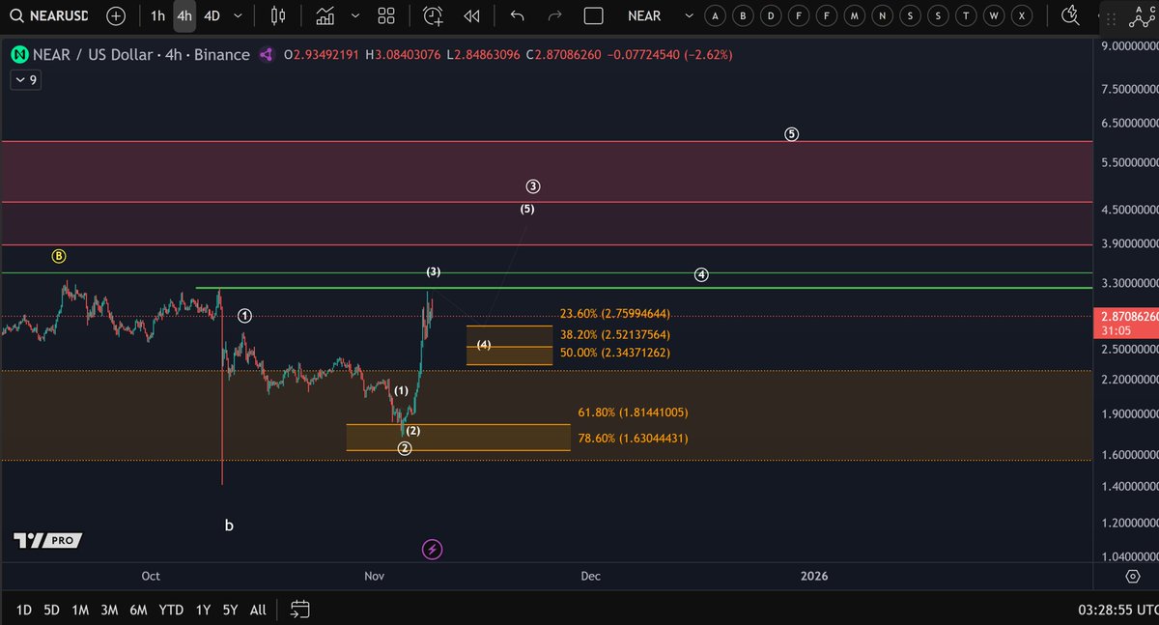1159x625 pixels.
Task: Open the multi-chart layout grid icon
Action: click(x=385, y=16)
